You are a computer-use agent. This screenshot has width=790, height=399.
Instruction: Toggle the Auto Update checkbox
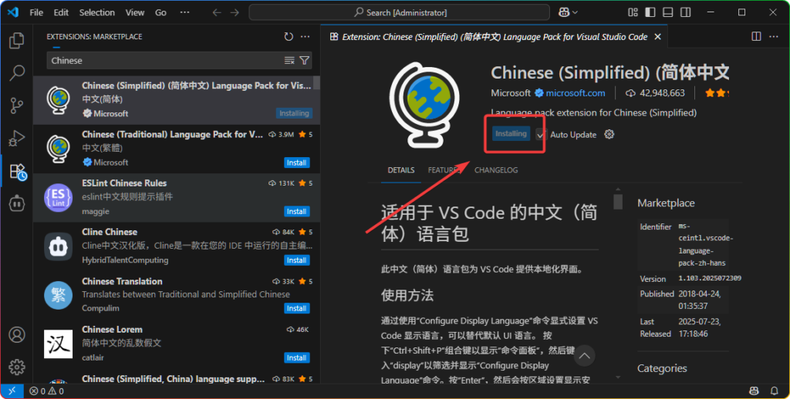coord(541,134)
